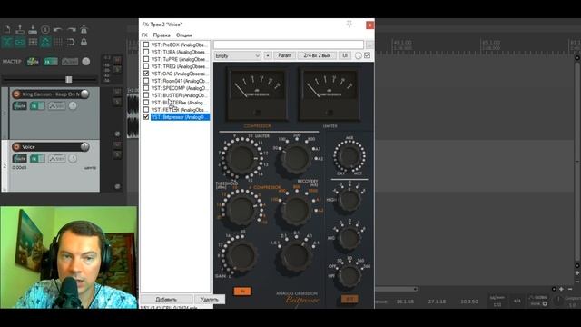Image resolution: width=581 pixels, height=327 pixels.
Task: Click the 2/4 вх 2 вых routing button
Action: (x=317, y=55)
